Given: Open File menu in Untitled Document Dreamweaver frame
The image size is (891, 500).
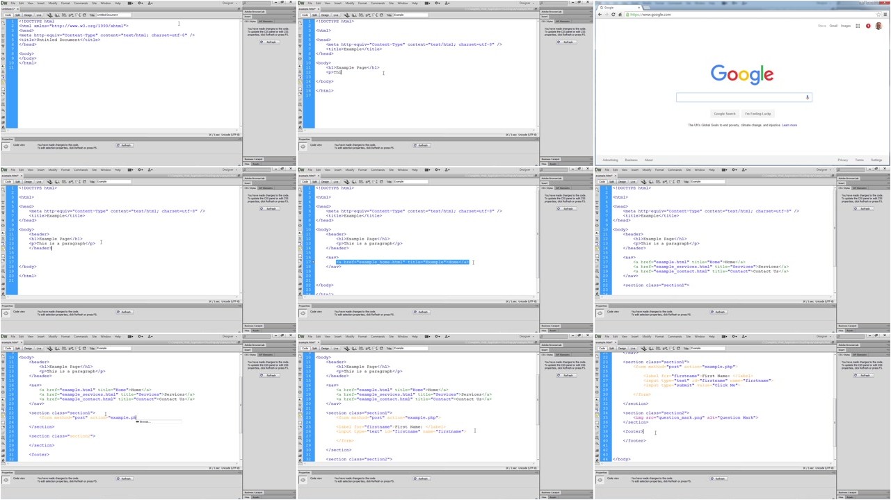Looking at the screenshot, I should coord(13,3).
